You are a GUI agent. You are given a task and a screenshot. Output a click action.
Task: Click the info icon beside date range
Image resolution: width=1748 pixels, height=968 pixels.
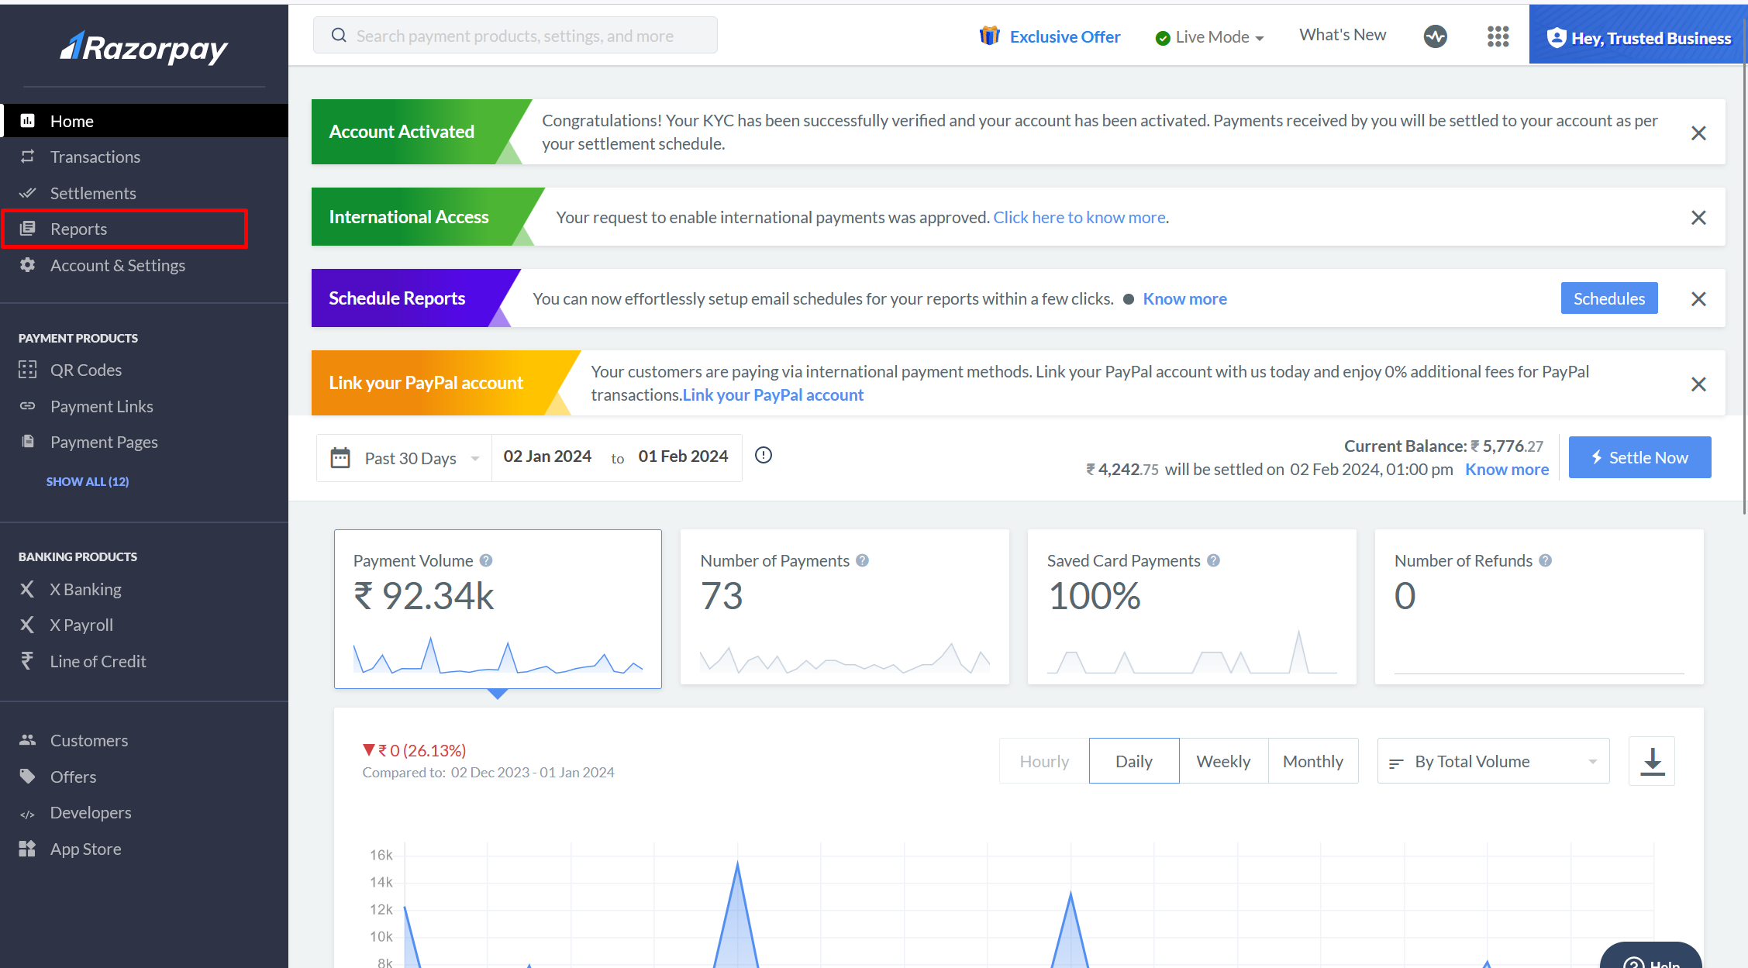point(764,456)
